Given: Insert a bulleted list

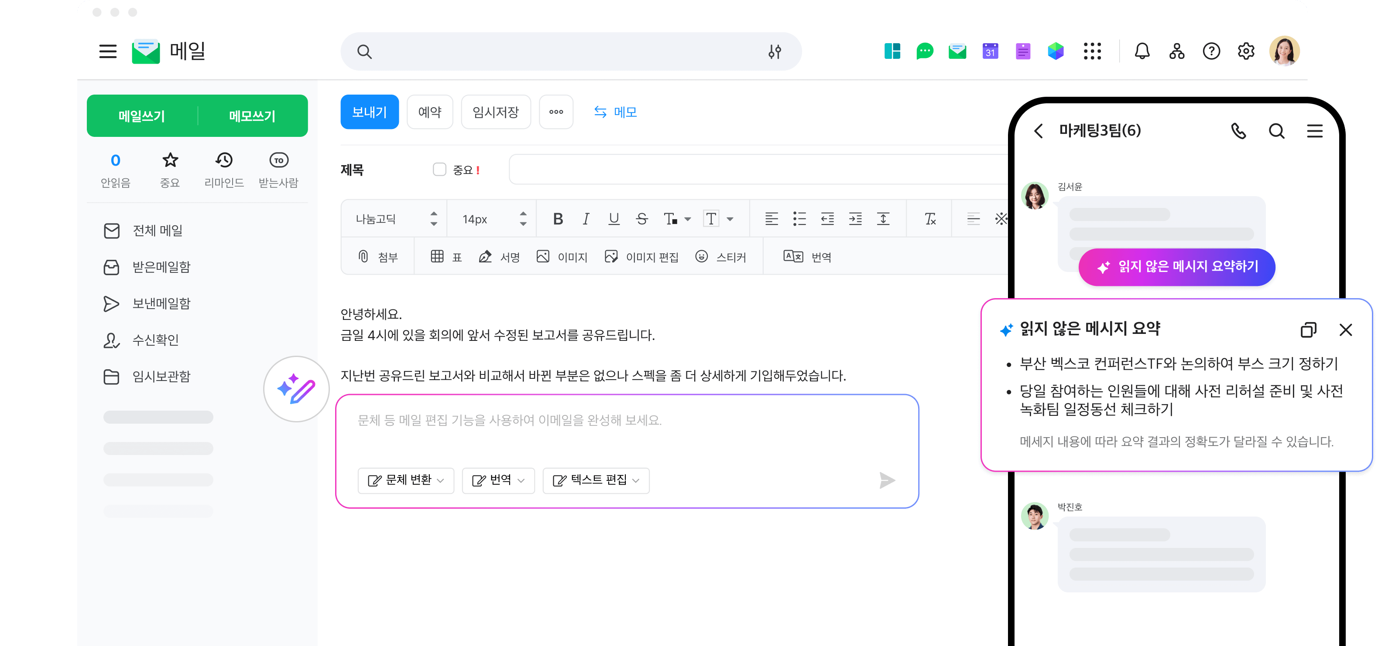Looking at the screenshot, I should tap(799, 218).
